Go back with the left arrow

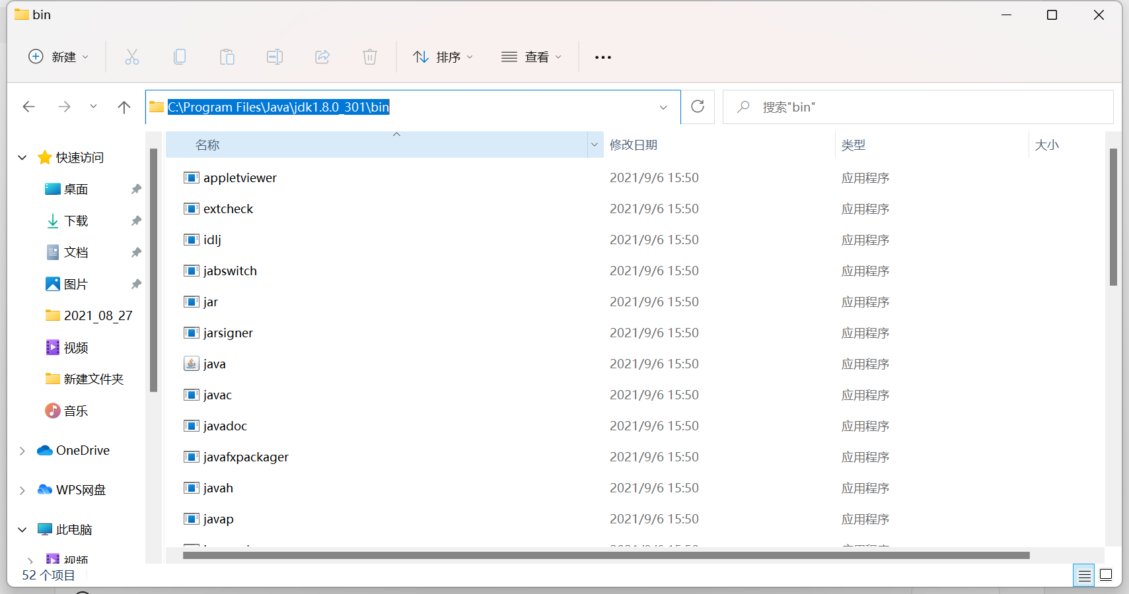click(x=28, y=107)
